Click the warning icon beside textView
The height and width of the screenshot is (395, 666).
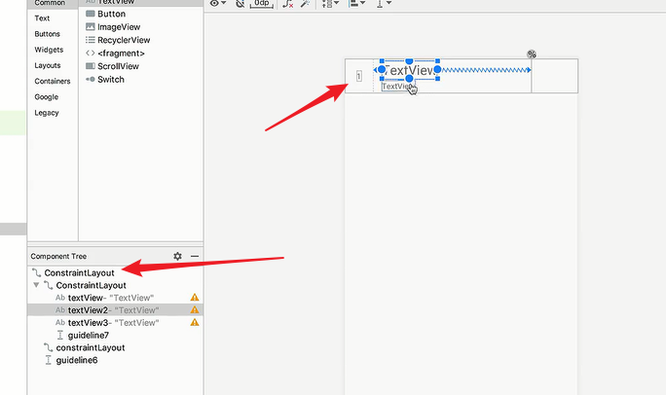pyautogui.click(x=195, y=298)
